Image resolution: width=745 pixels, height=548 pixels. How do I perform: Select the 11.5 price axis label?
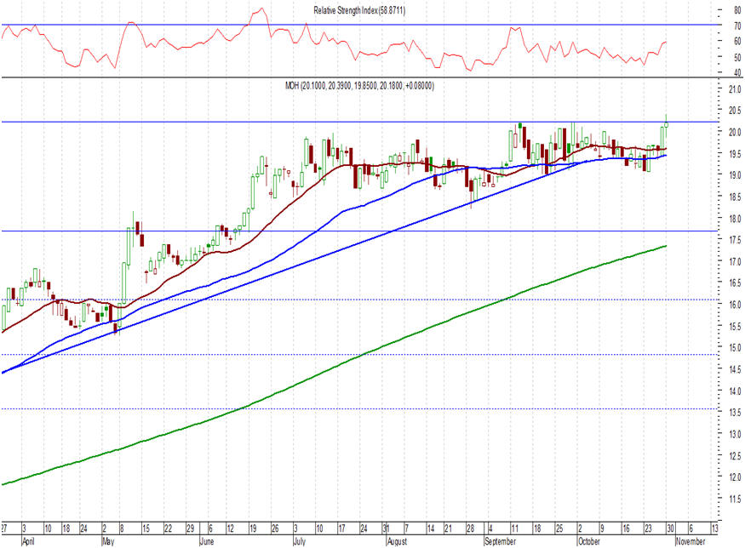(735, 499)
